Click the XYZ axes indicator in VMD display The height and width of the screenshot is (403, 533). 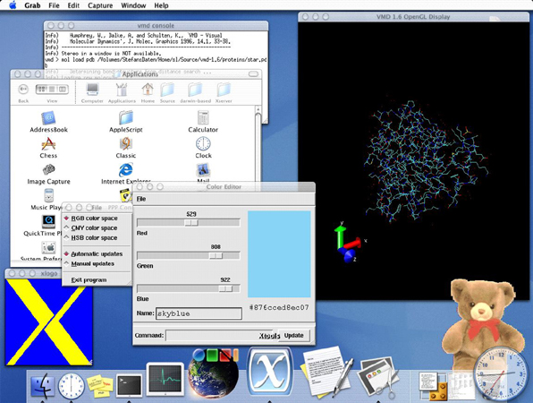coord(351,242)
